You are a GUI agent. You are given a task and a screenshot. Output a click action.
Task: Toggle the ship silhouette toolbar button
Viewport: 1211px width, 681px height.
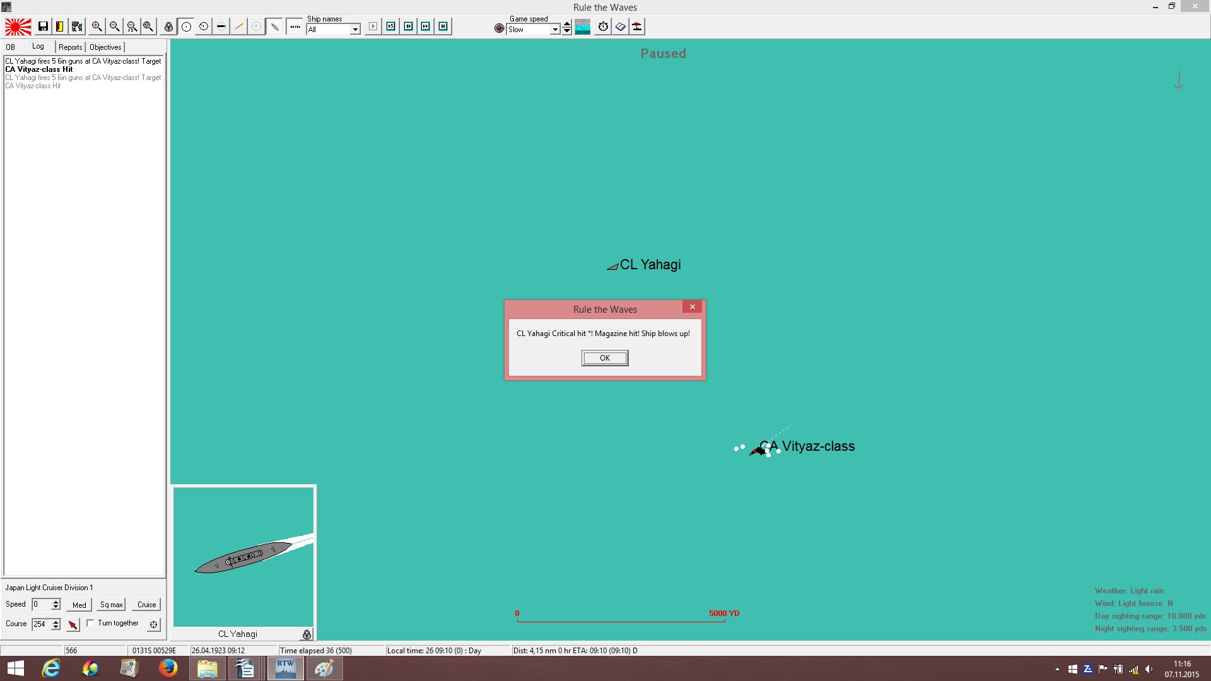[274, 26]
